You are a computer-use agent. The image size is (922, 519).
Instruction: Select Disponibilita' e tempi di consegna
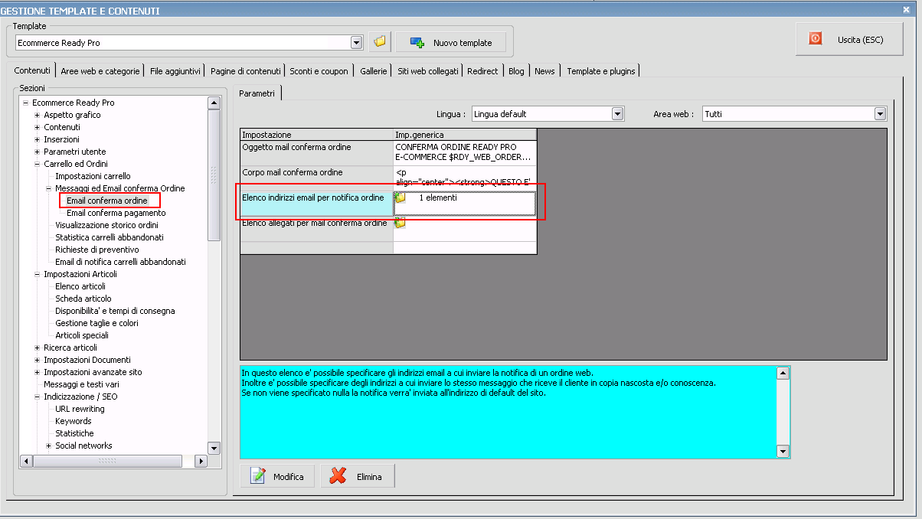coord(115,311)
